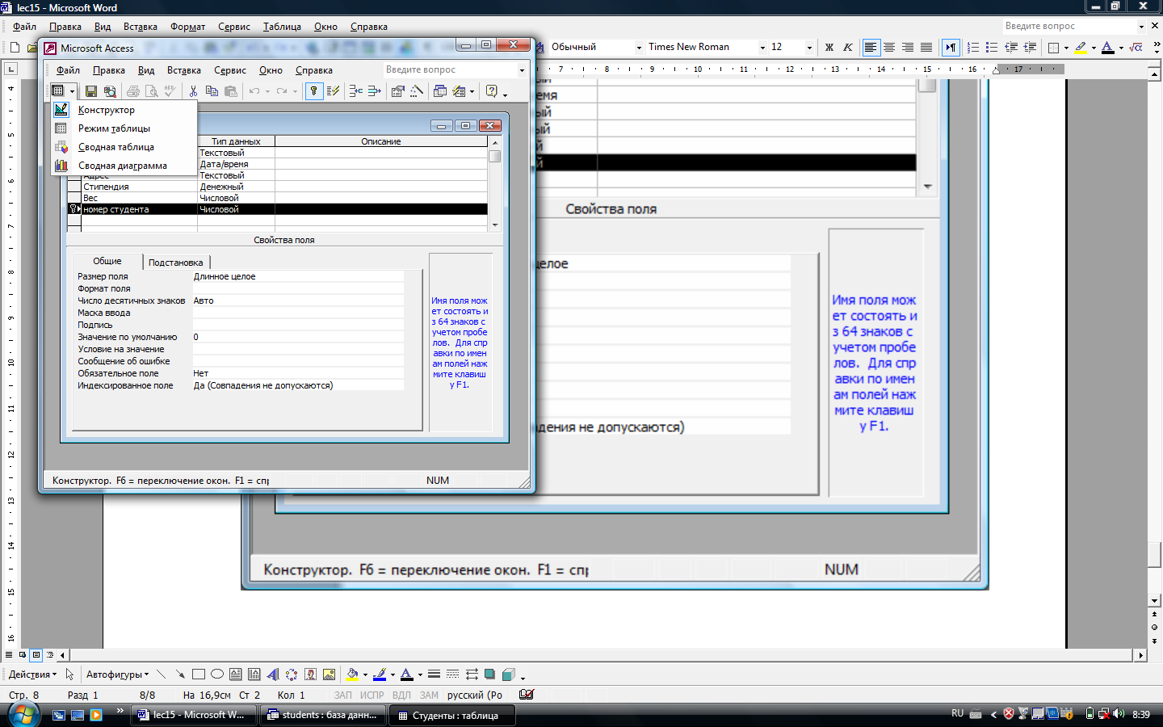Open the Indexes lightning icon
1163x727 pixels.
(332, 91)
